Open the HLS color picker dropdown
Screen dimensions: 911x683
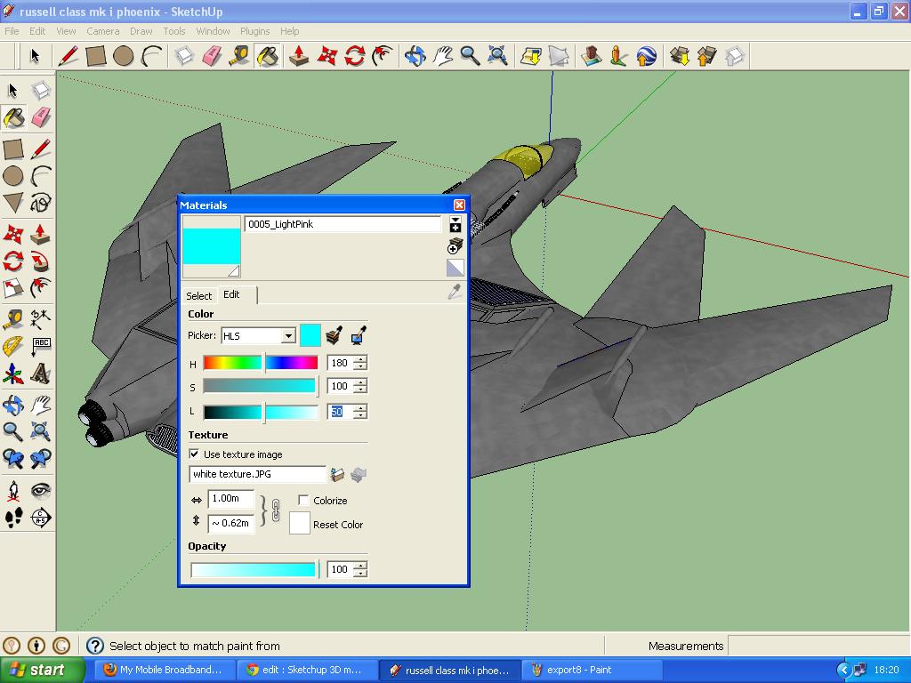(x=288, y=335)
